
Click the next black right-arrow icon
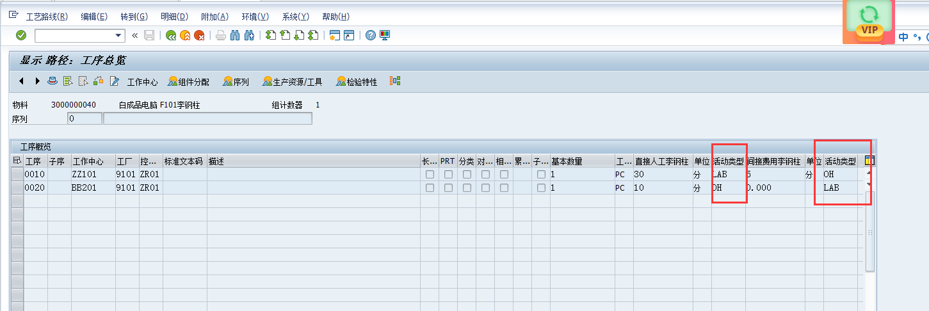point(37,81)
